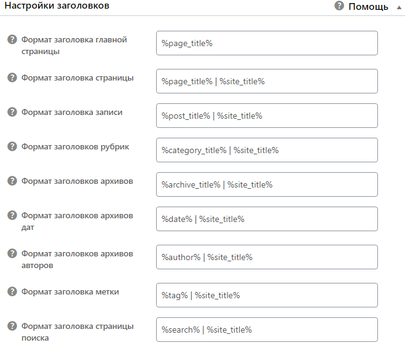Click help icon beside 'Формат заголовков архивов'
Screen dimensions: 405x348
(x=12, y=181)
